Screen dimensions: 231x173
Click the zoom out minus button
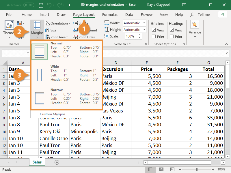[x=180, y=170]
